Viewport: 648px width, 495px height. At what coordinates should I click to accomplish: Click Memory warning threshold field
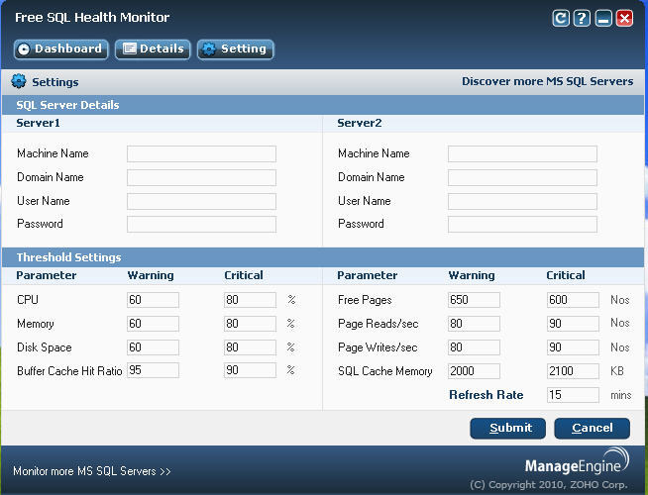coord(153,324)
